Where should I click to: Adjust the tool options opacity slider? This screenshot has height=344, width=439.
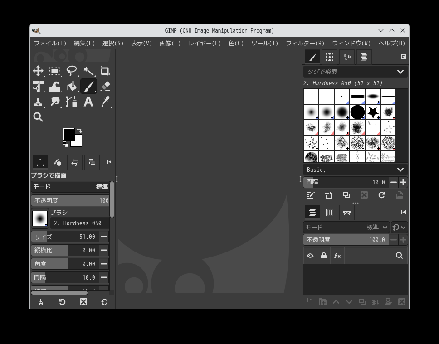pos(70,200)
